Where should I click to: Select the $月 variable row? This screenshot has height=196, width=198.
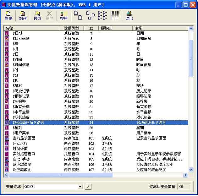[x=96, y=49]
